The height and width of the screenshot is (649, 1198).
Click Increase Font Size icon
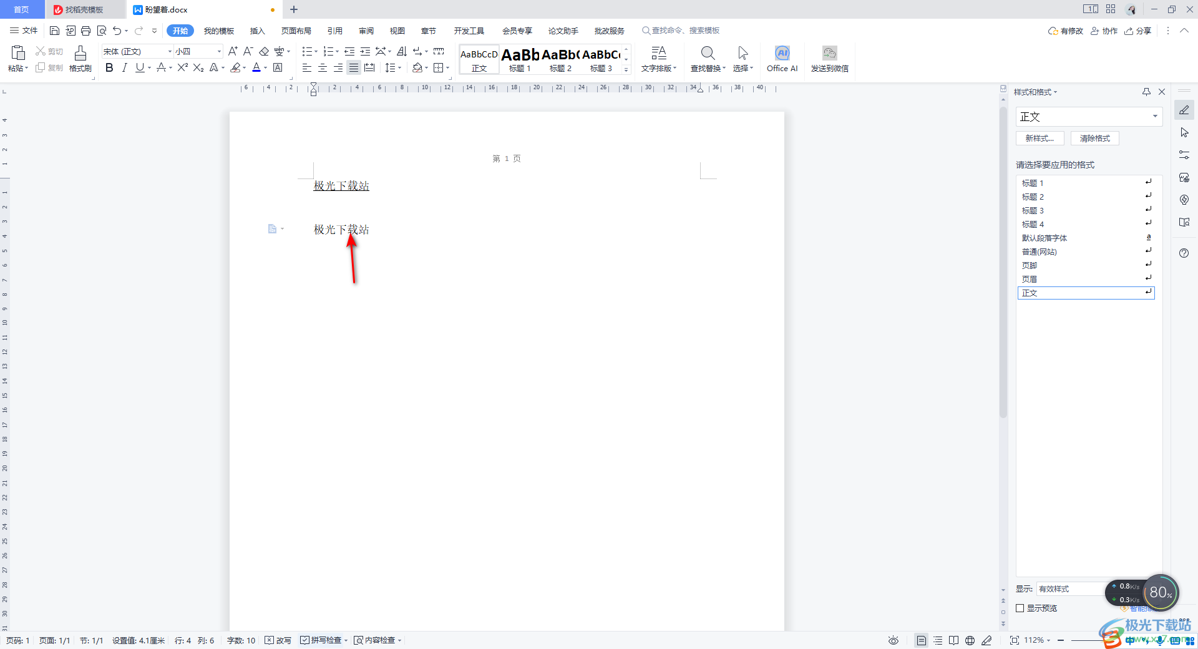pyautogui.click(x=233, y=51)
